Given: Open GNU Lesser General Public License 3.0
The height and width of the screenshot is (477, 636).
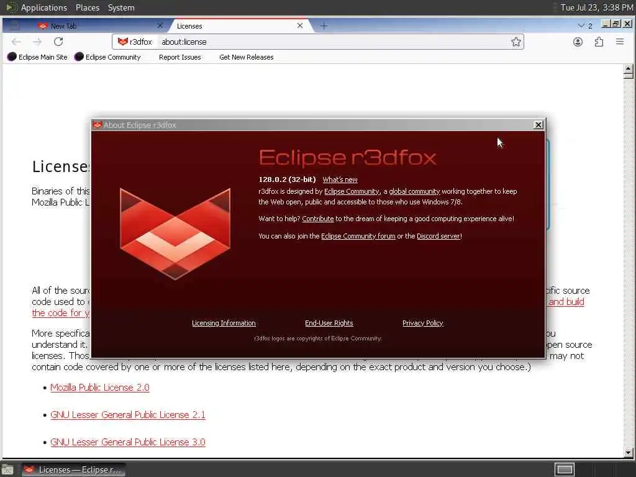Looking at the screenshot, I should (128, 442).
